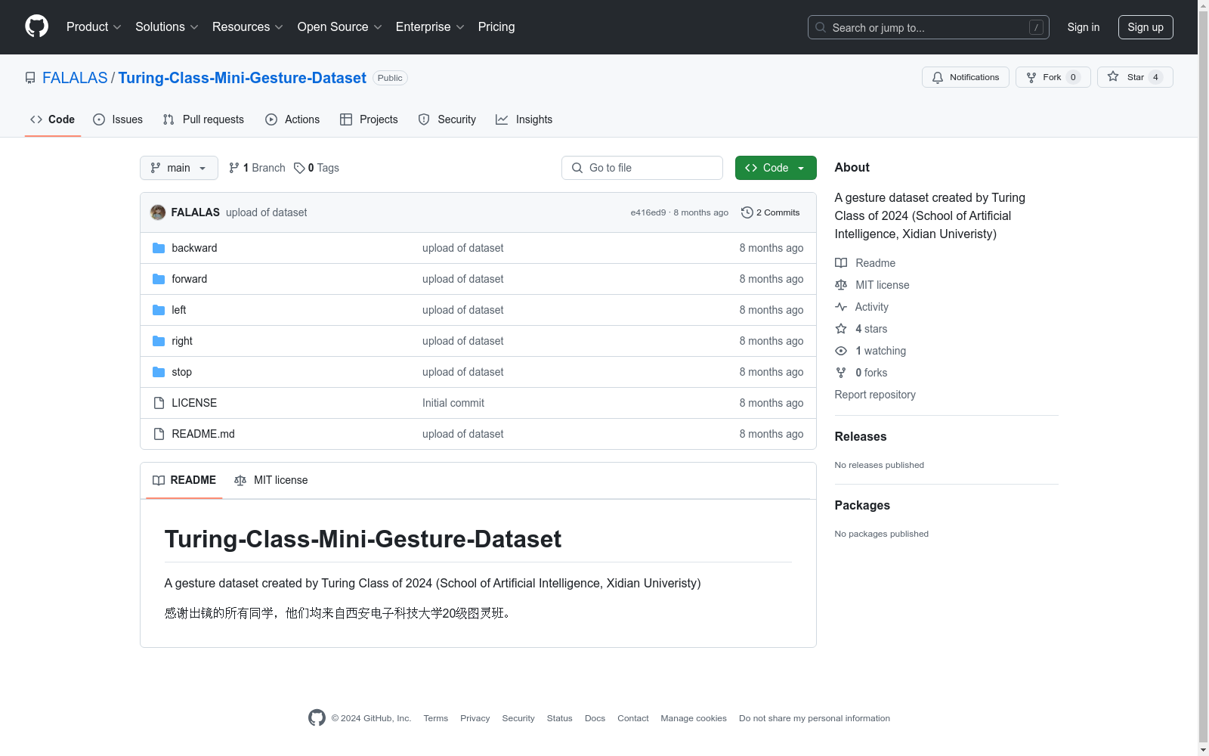
Task: Click the folder icon next to backward
Action: click(159, 248)
